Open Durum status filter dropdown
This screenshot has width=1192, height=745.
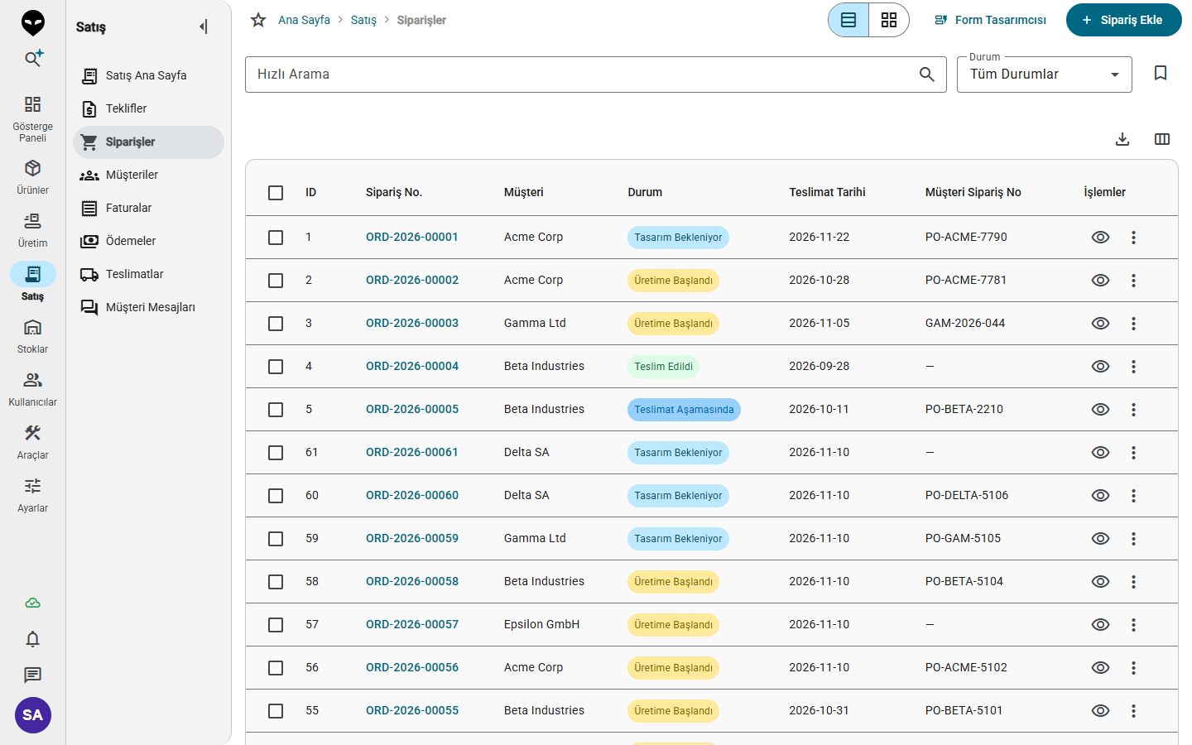coord(1045,74)
